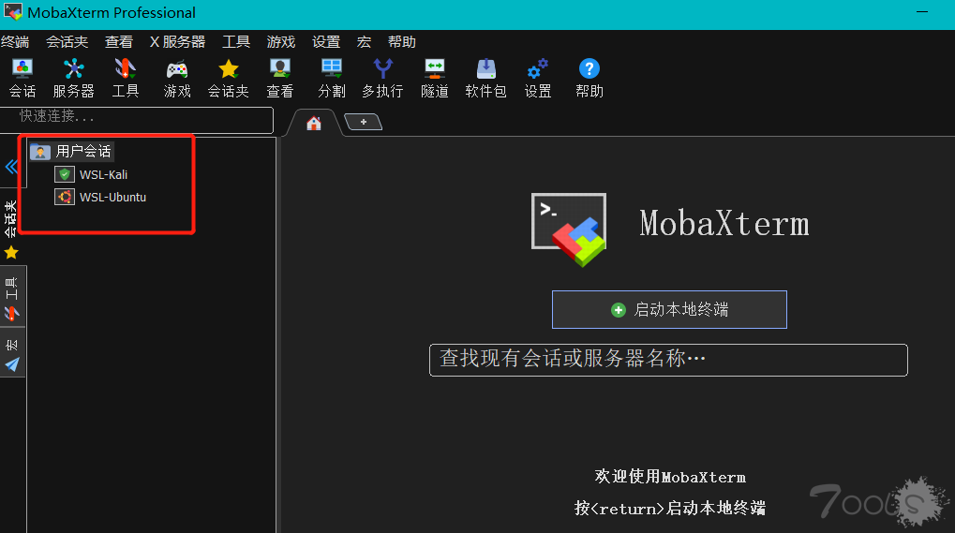The image size is (955, 533).
Task: Select the 用户会话 folder in session tree
Action: click(x=71, y=151)
